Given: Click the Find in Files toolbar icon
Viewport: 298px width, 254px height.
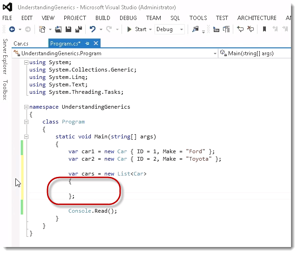Looking at the screenshot, I should [x=195, y=29].
